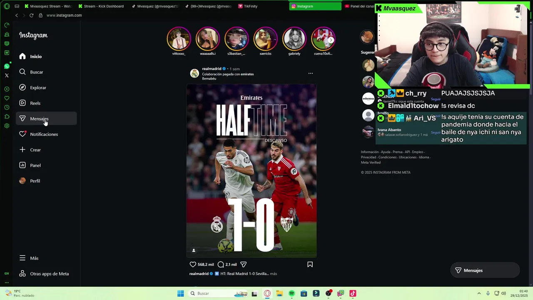Screen dimensions: 533x300
Task: Open the Ayuda footer link
Action: point(386,152)
